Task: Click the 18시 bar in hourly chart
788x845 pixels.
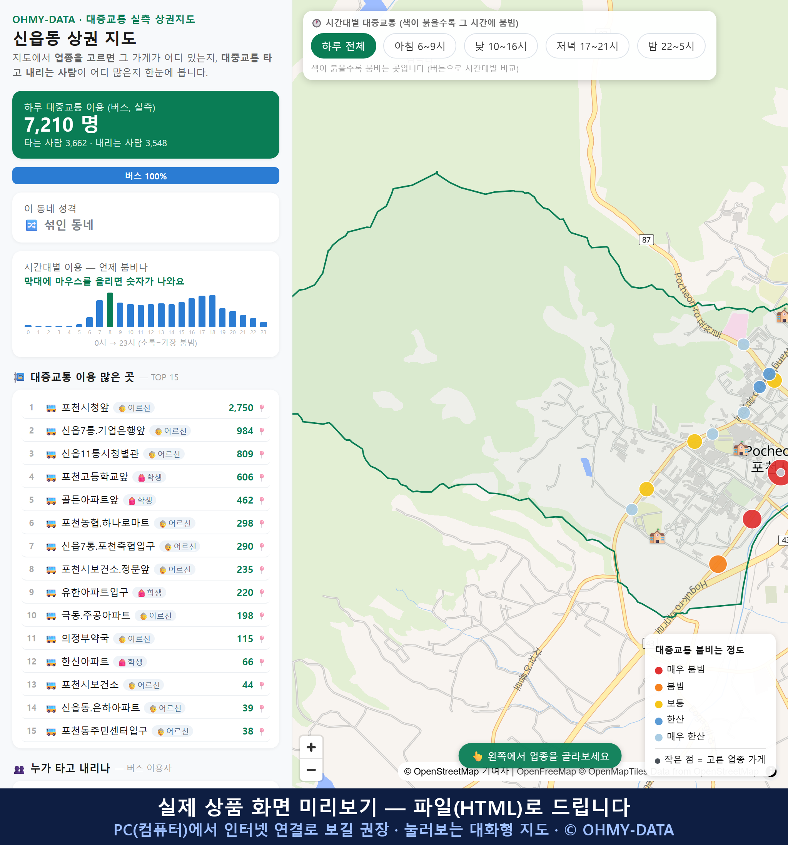Action: point(212,311)
